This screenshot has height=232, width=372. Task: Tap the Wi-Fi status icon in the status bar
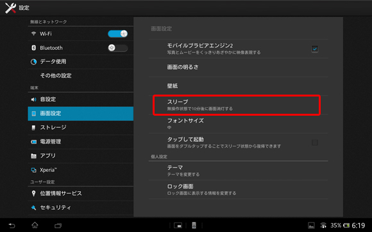(x=323, y=226)
